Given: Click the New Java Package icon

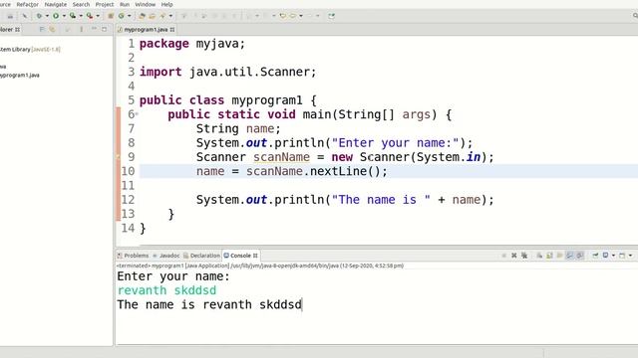Looking at the screenshot, I should [x=111, y=16].
